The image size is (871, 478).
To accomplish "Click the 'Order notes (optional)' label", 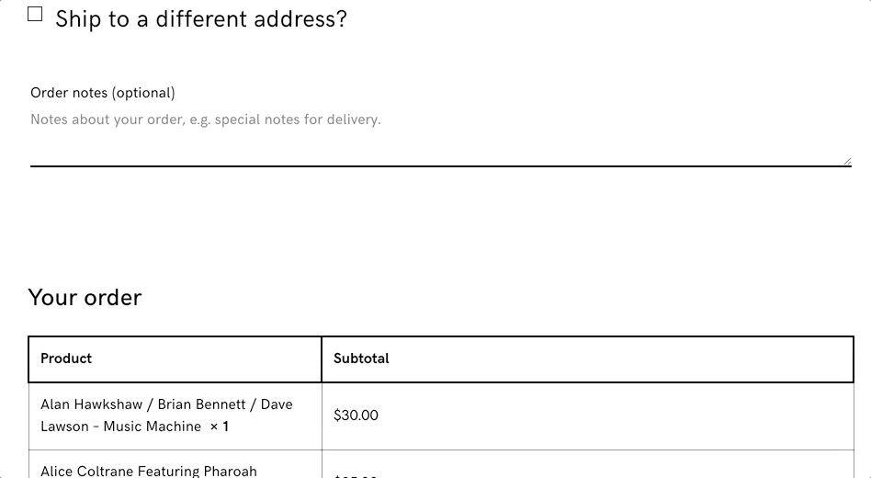I will click(102, 93).
